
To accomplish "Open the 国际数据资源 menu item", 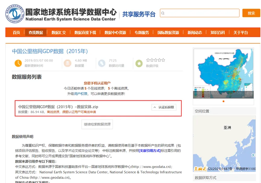I will [x=168, y=32].
